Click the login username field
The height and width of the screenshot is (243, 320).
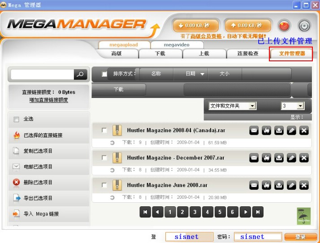(x=189, y=237)
